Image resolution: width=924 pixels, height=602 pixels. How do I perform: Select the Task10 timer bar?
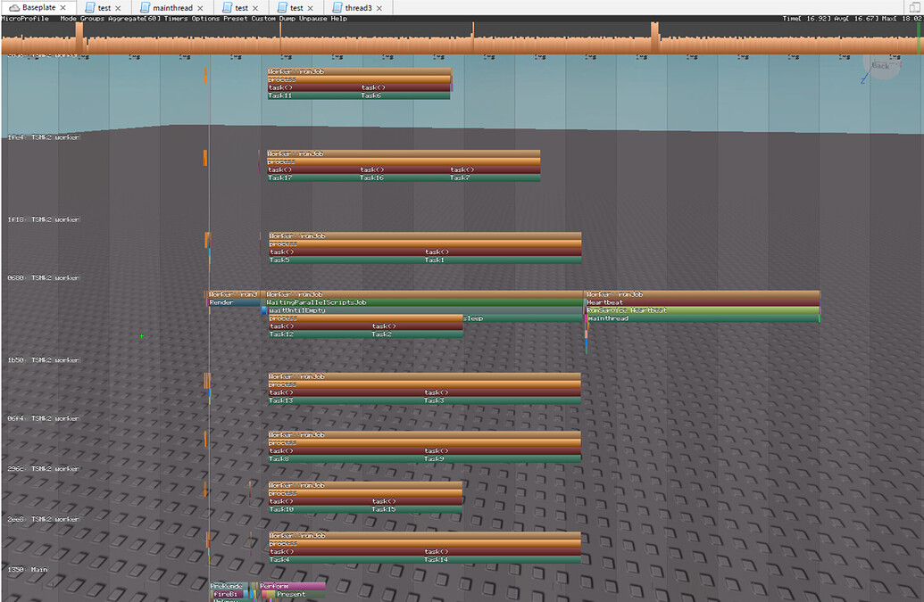pos(320,509)
